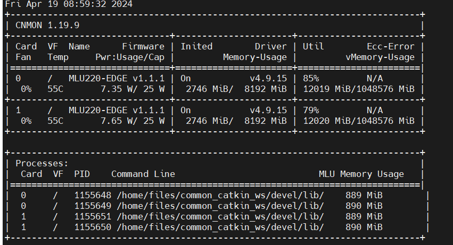Click the 85% utilization value
The height and width of the screenshot is (245, 453).
click(311, 79)
